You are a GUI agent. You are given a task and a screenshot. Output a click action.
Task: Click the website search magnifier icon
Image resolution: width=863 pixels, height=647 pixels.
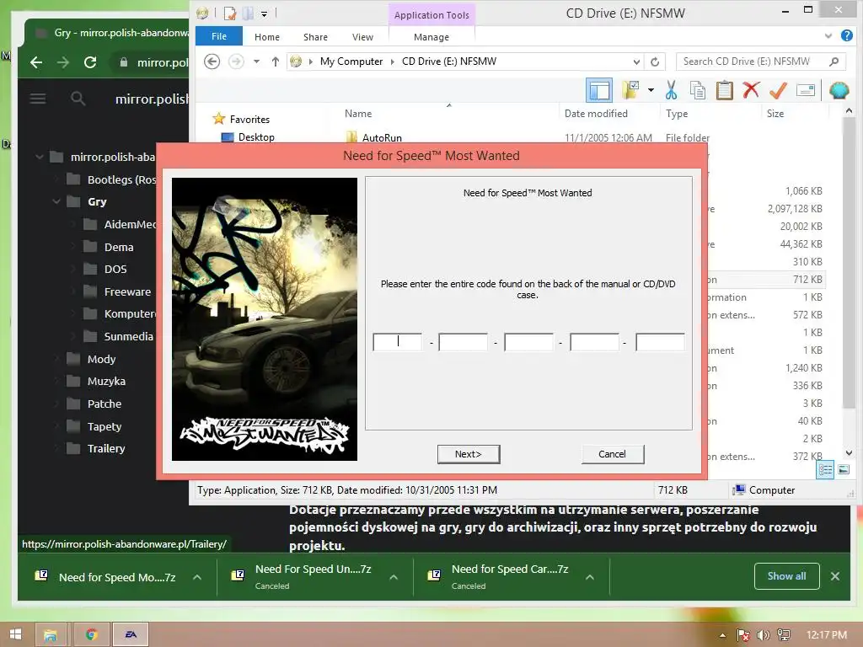(78, 99)
